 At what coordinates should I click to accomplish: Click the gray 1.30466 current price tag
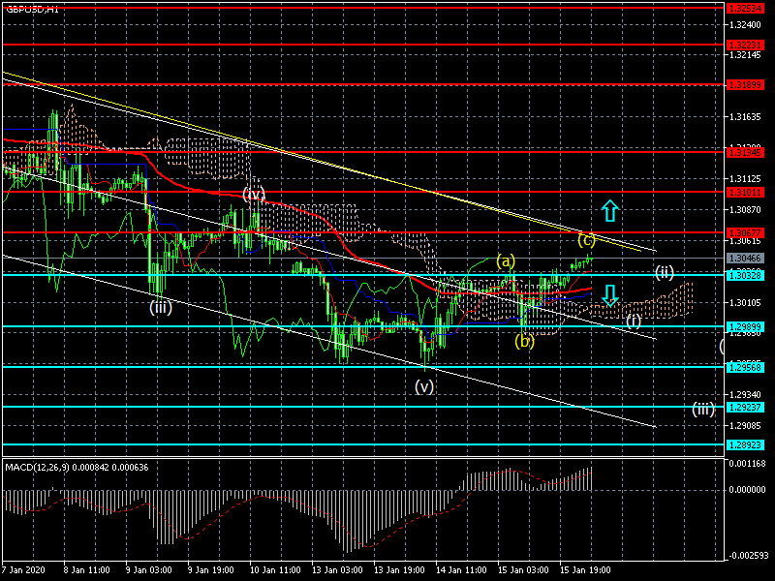745,258
